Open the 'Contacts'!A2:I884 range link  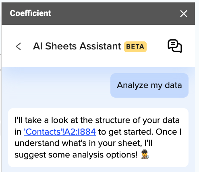(60, 132)
